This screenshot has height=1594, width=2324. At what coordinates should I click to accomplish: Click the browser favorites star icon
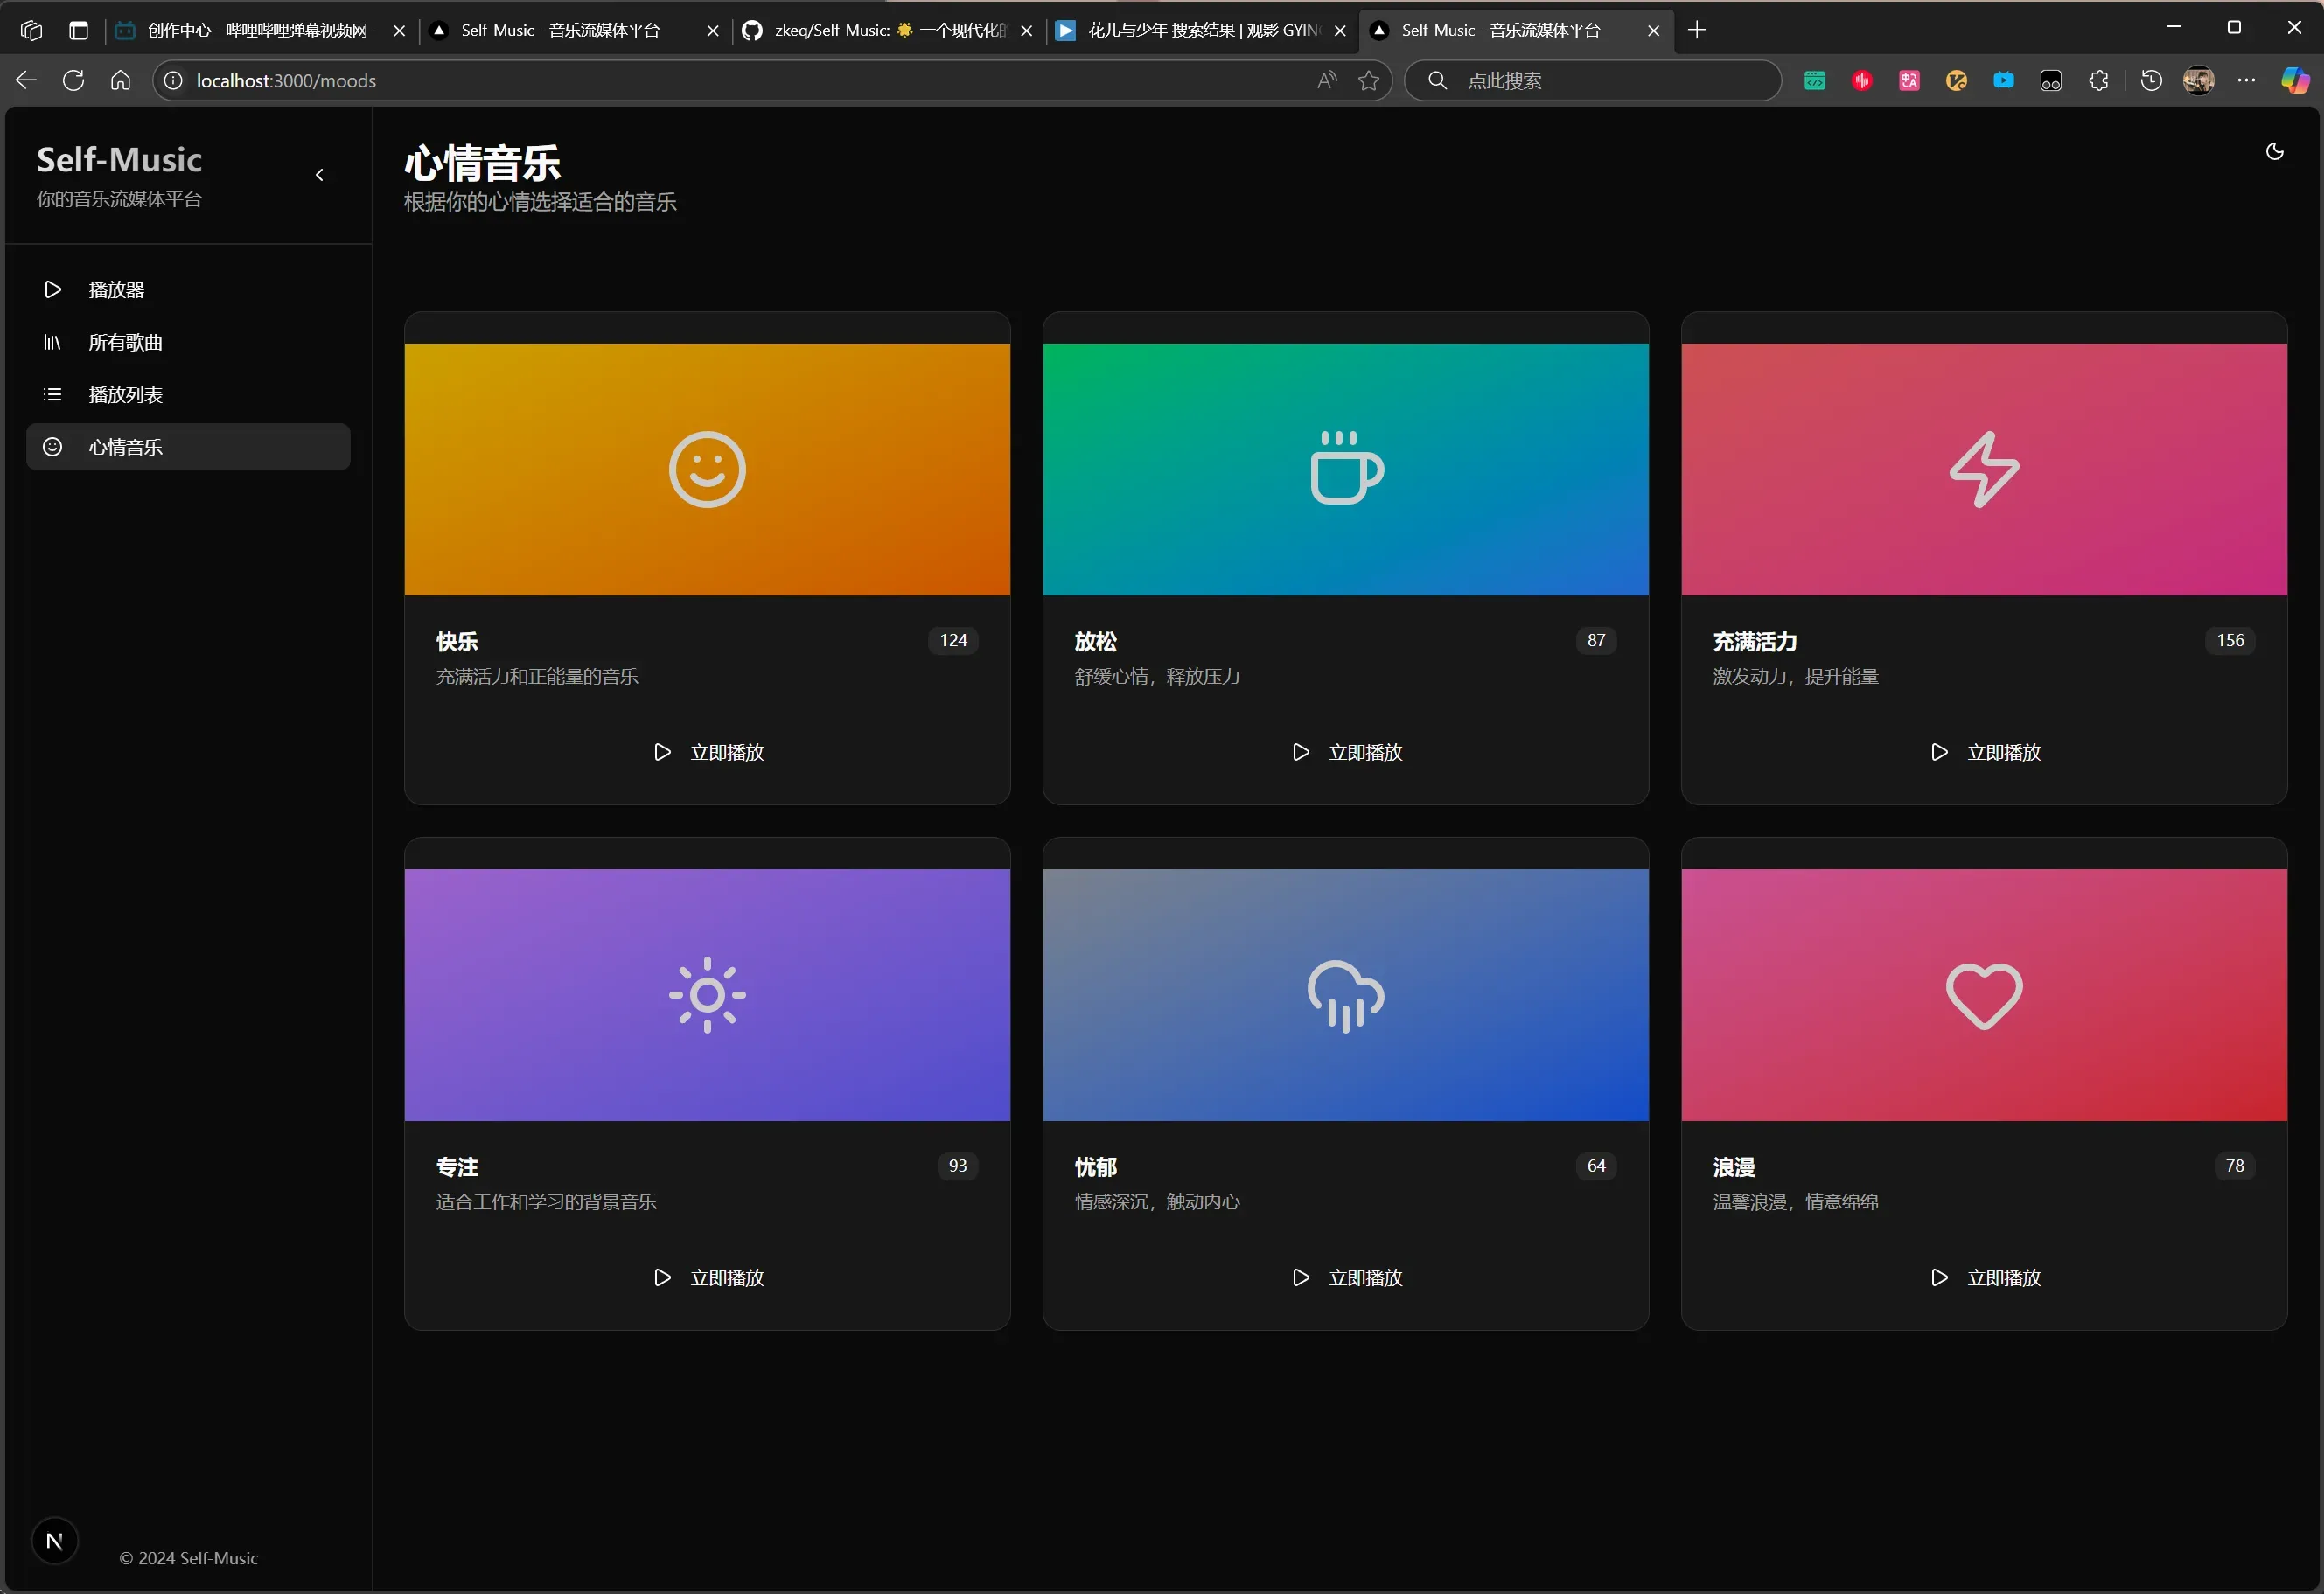point(1368,81)
